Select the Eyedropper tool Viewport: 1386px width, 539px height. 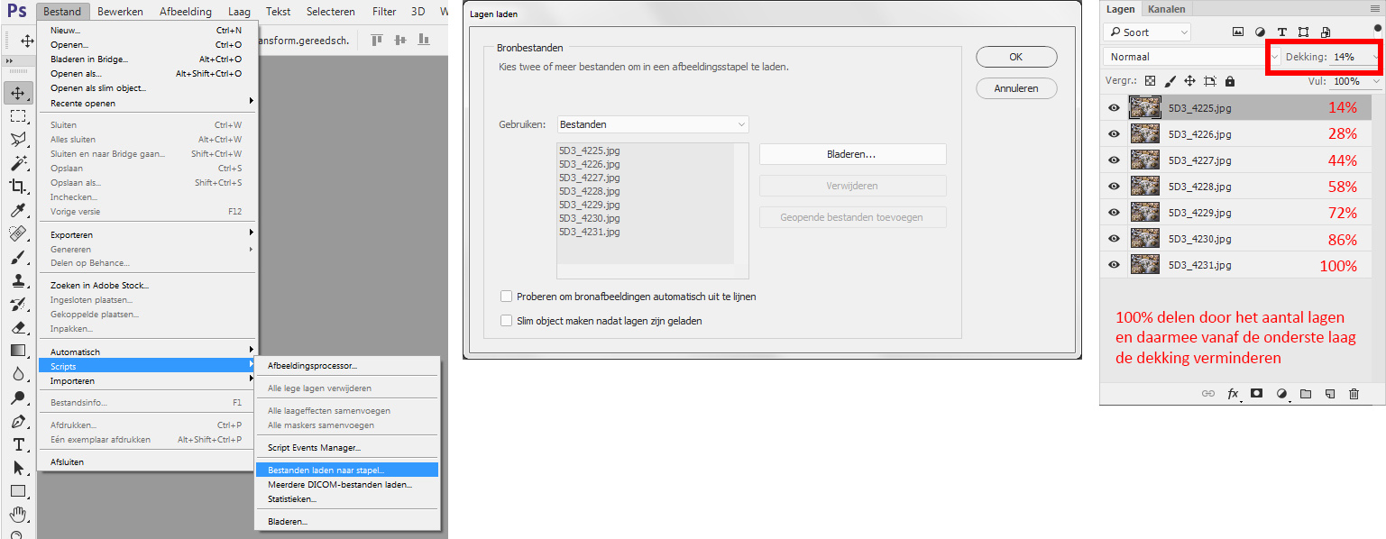18,210
